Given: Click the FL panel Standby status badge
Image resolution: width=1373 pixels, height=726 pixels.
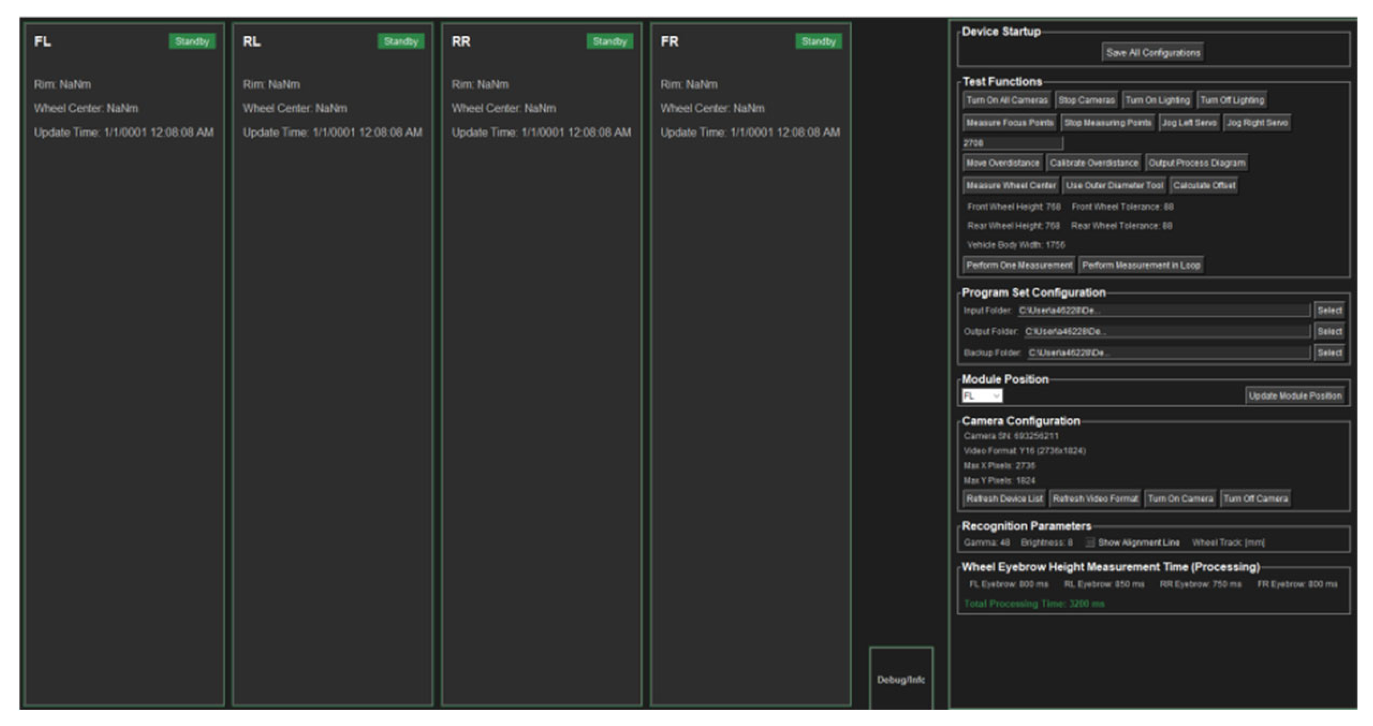Looking at the screenshot, I should [192, 42].
